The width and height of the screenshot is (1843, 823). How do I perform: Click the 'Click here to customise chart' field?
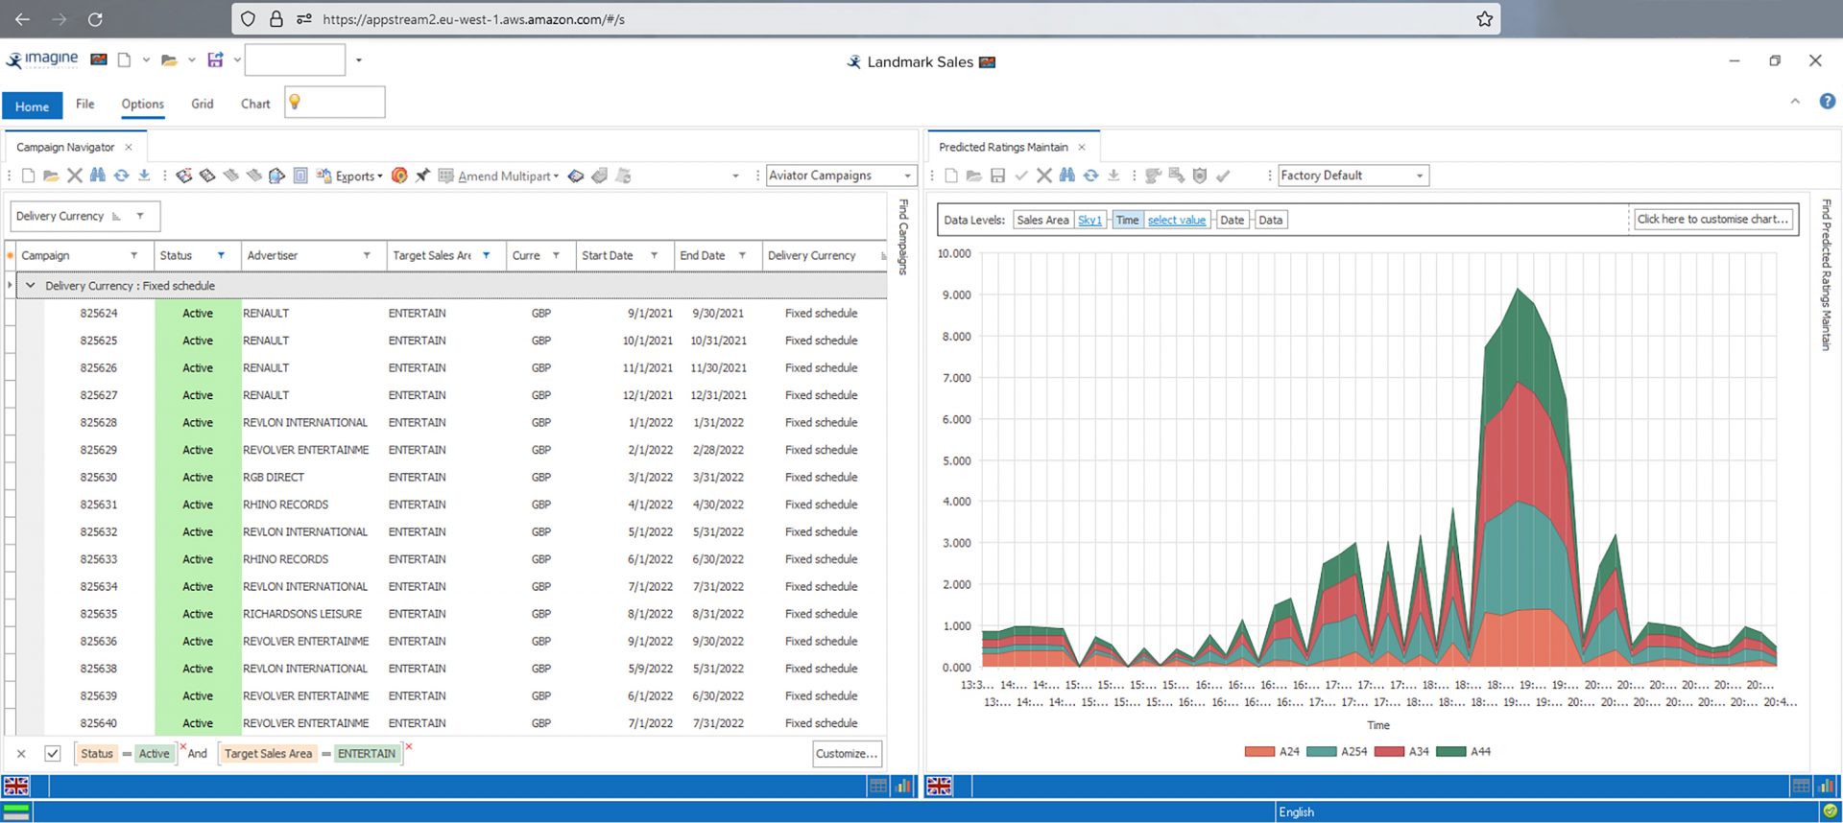coord(1712,220)
